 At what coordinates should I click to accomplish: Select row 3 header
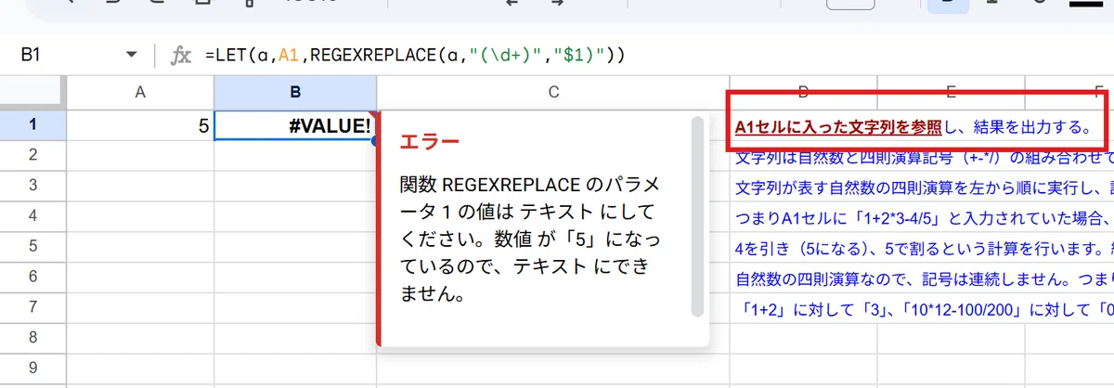(33, 186)
